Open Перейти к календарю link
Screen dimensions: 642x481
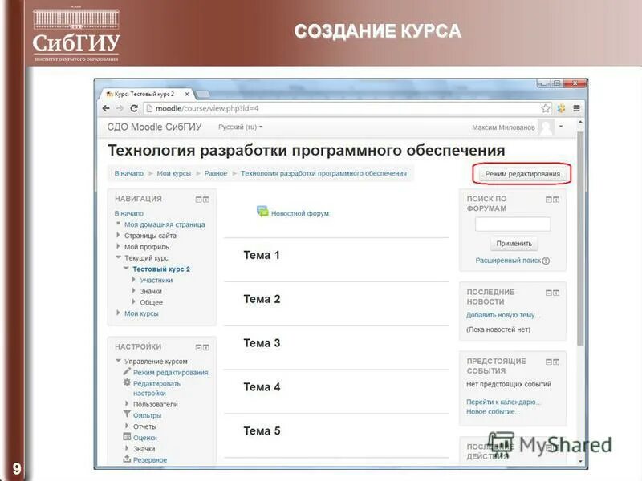point(503,402)
